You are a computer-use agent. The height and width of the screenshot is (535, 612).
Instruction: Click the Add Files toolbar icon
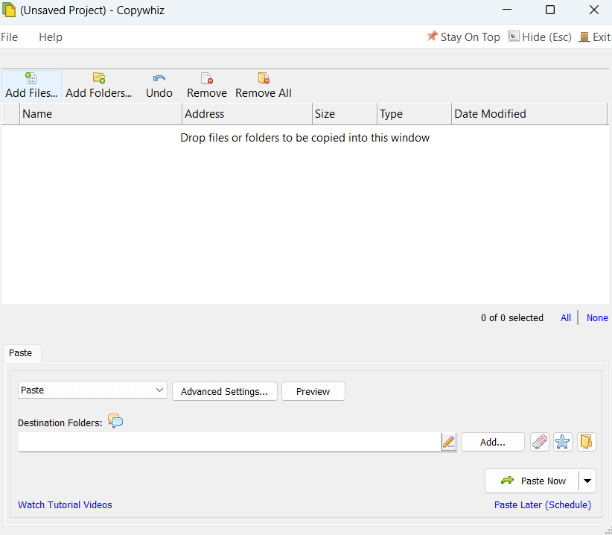[x=31, y=78]
